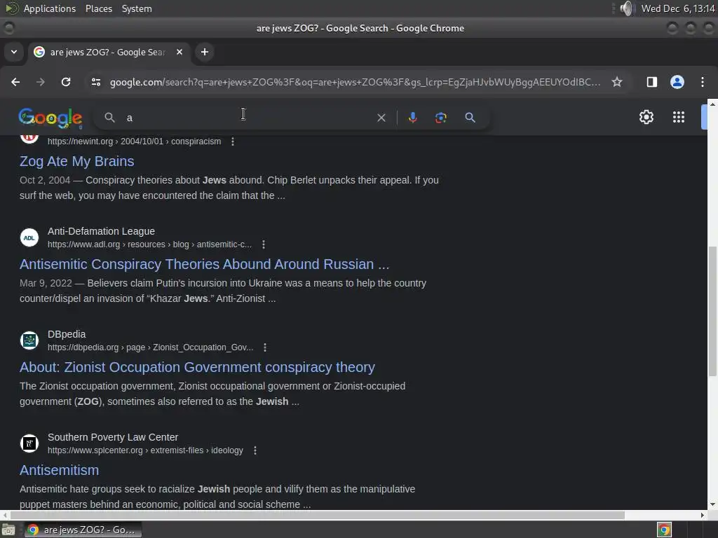Open 'About: Zionist Occupation Government conspiracy theory'

point(197,367)
